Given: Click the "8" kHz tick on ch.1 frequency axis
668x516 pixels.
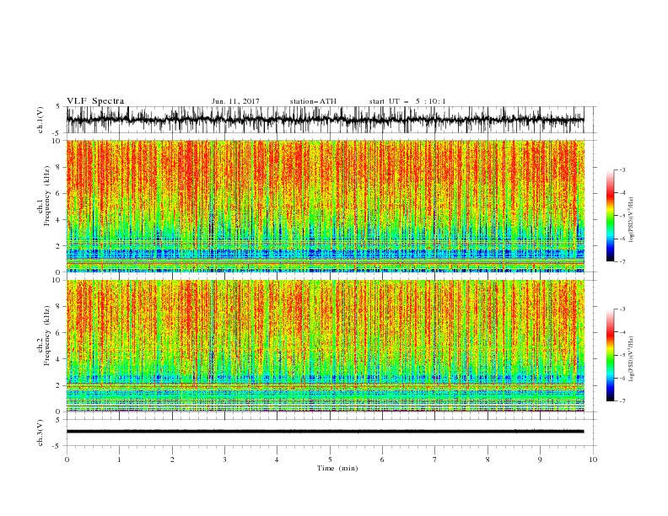Looking at the screenshot, I should 58,167.
